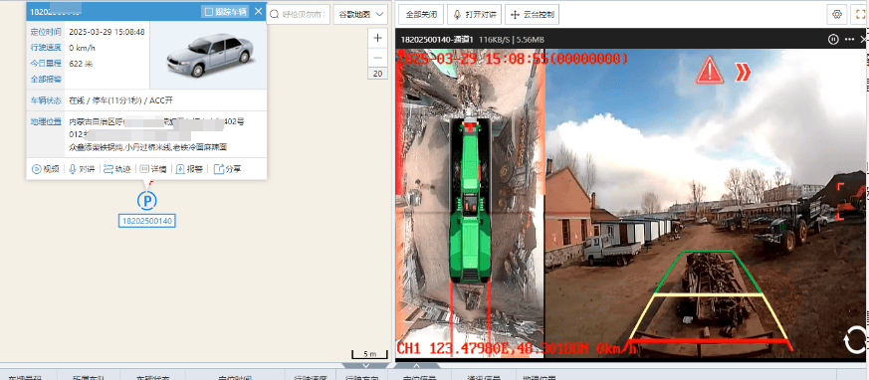Expand the video panel chevron at bottom
This screenshot has height=380, width=869.
coord(417,366)
